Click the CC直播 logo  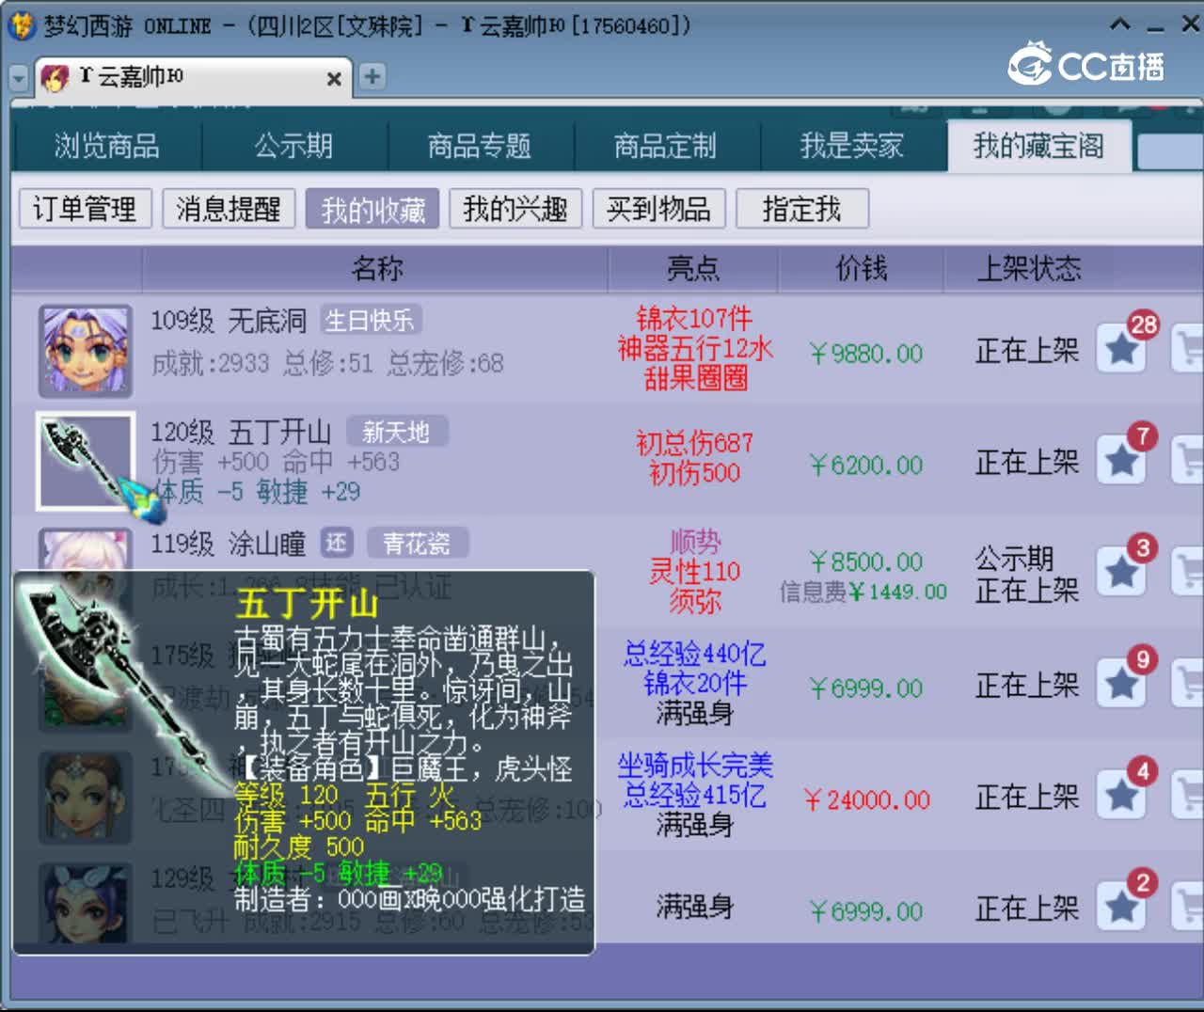tap(1086, 64)
